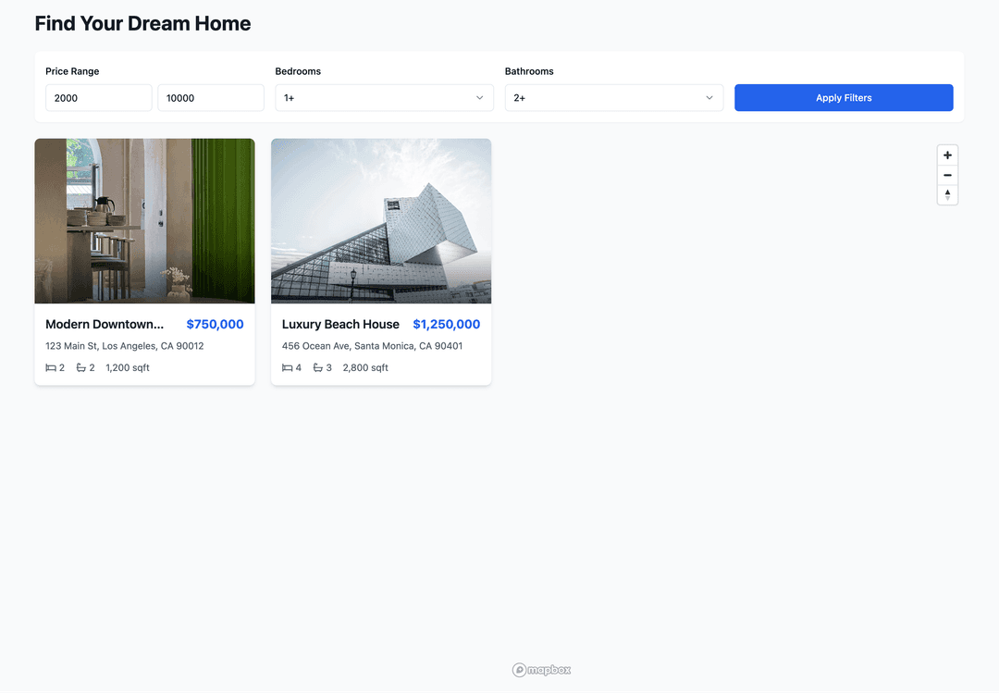Click the bed icon on Luxury Beach House card
This screenshot has width=999, height=693.
click(287, 367)
